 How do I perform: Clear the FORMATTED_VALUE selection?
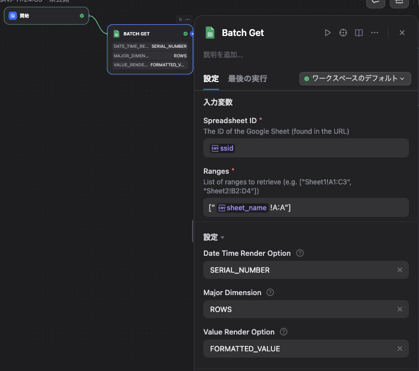point(400,349)
